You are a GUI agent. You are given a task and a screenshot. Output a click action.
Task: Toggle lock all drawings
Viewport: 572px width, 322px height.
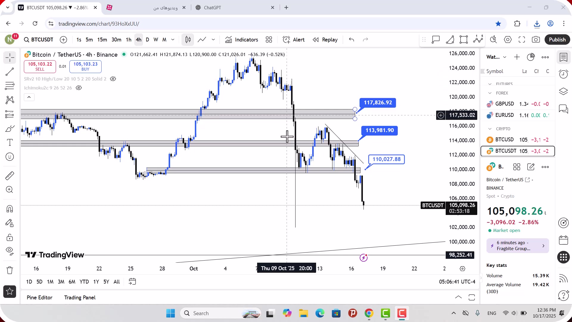pyautogui.click(x=10, y=237)
